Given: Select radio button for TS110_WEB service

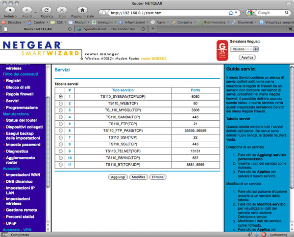Looking at the screenshot, I should pos(61,104).
